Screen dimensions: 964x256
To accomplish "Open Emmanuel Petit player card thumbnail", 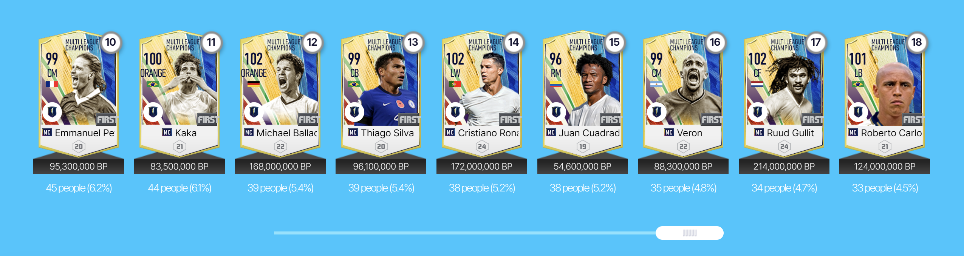I will [x=79, y=94].
